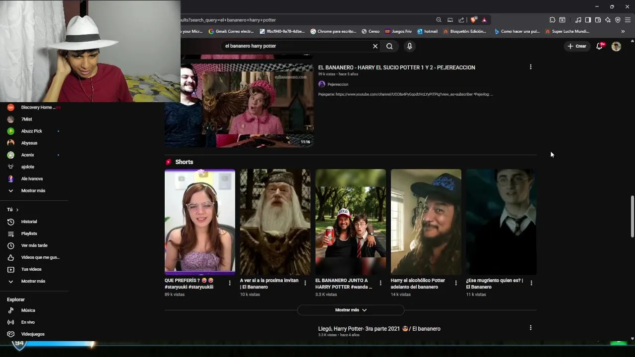Open Brave Rewards triangle icon
Viewport: 635px width, 357px height.
click(484, 20)
